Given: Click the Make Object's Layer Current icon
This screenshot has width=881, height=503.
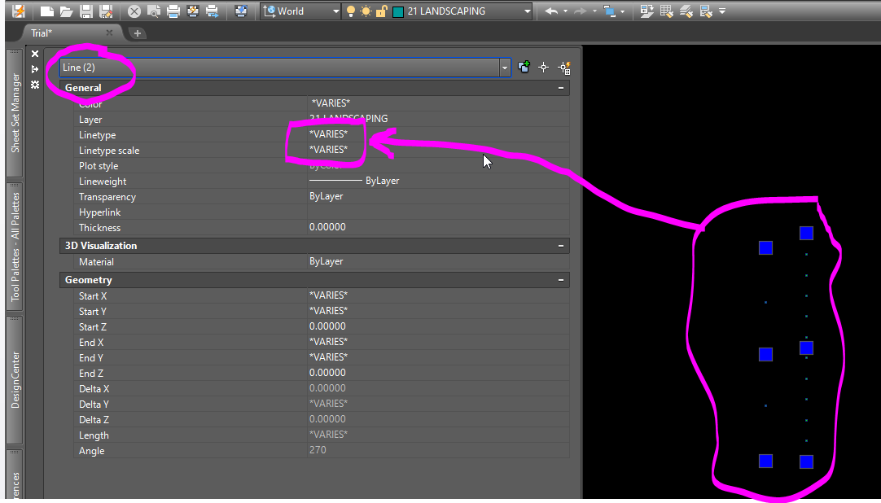Looking at the screenshot, I should (x=647, y=11).
